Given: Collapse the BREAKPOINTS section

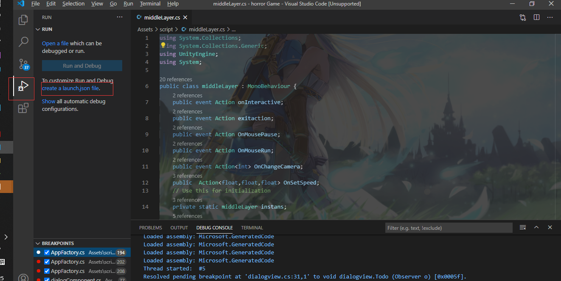Looking at the screenshot, I should click(x=38, y=243).
